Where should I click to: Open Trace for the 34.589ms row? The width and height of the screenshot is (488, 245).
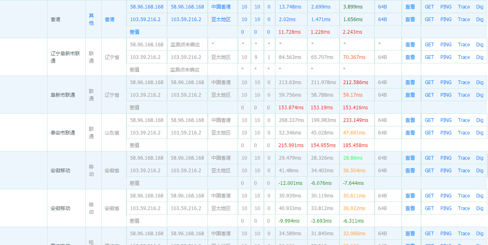click(464, 234)
